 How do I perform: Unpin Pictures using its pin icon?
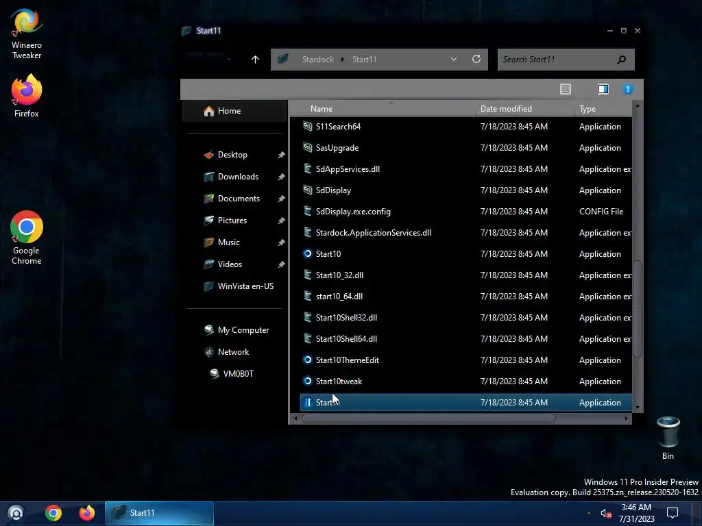click(x=281, y=221)
